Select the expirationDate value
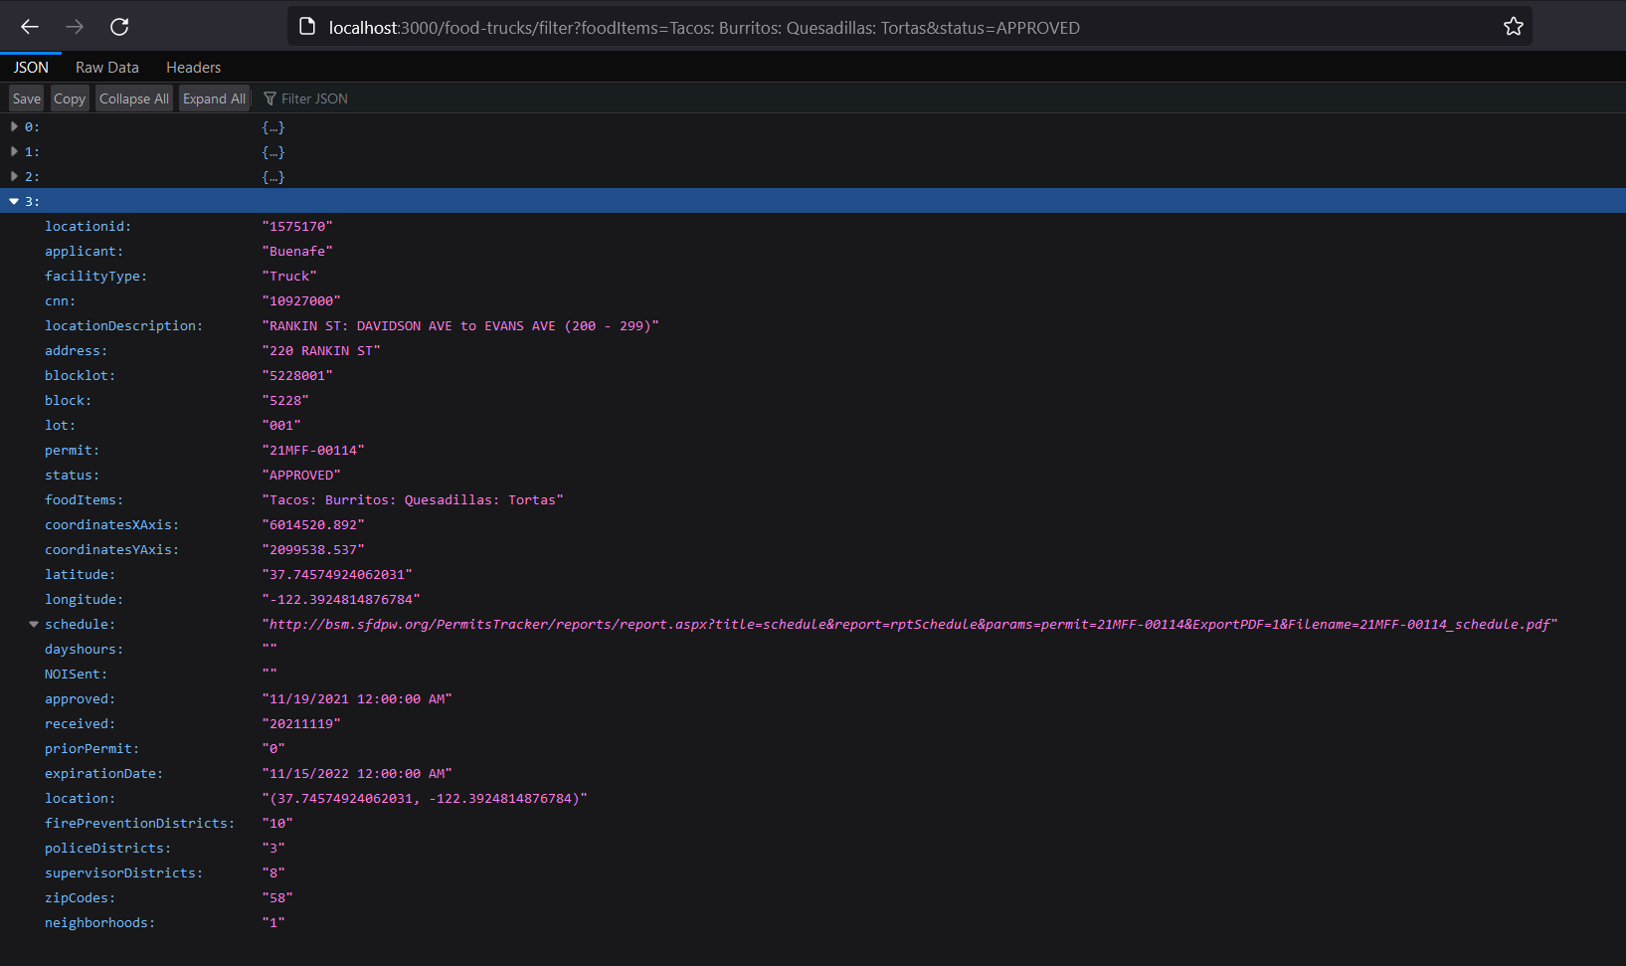 [357, 773]
